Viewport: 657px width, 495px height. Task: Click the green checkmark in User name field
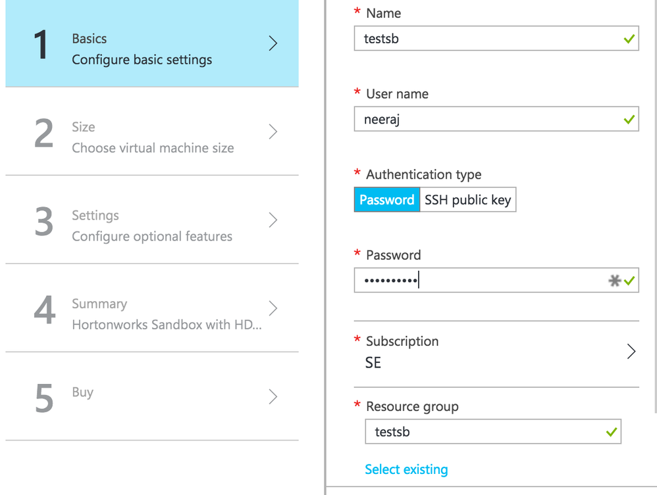pos(629,120)
